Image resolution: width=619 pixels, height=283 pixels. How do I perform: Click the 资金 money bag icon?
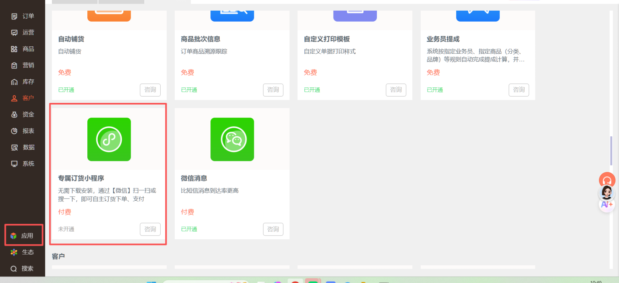14,115
